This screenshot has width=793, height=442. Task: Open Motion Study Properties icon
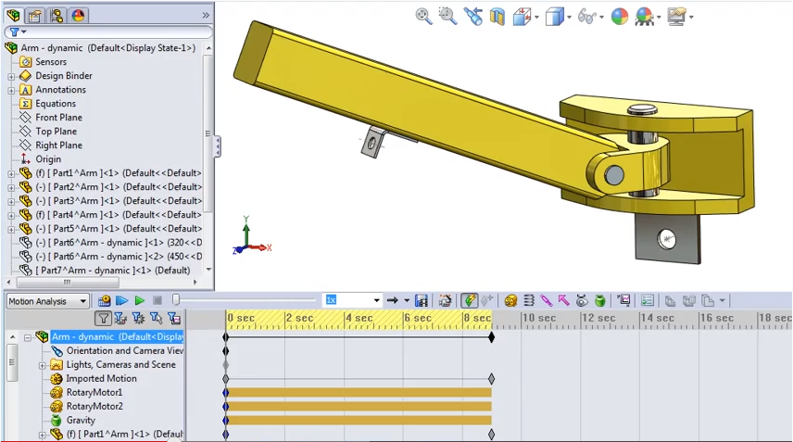click(648, 301)
